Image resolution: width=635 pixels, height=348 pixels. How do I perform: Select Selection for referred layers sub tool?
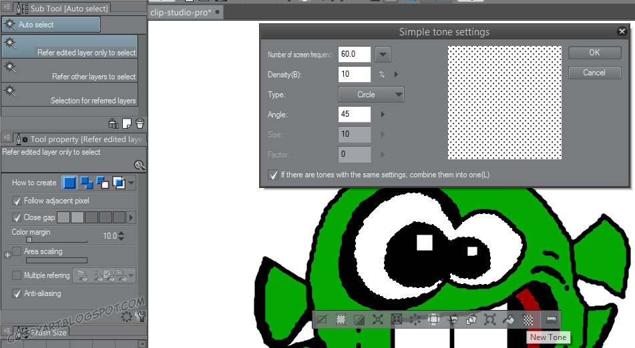pyautogui.click(x=69, y=94)
